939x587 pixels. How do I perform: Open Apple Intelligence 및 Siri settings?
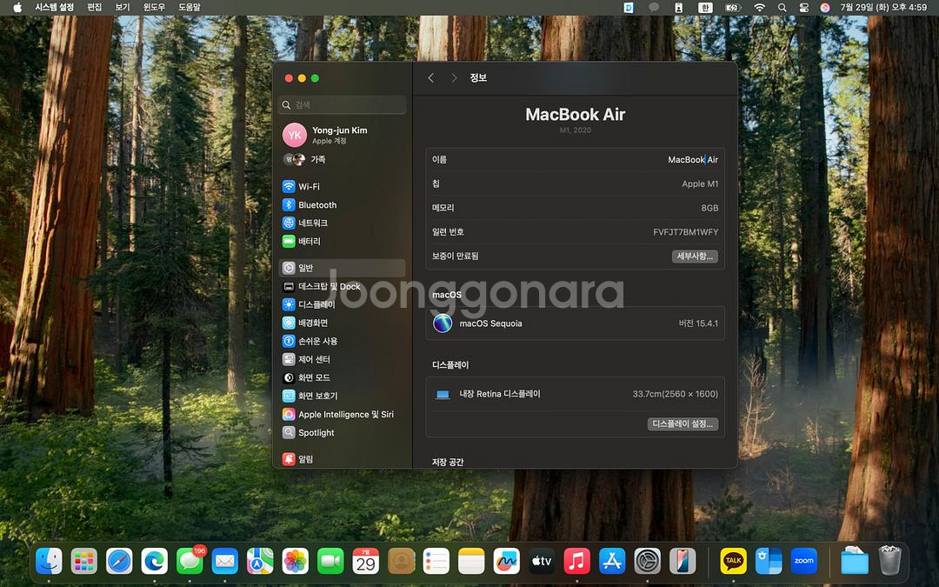(x=342, y=414)
